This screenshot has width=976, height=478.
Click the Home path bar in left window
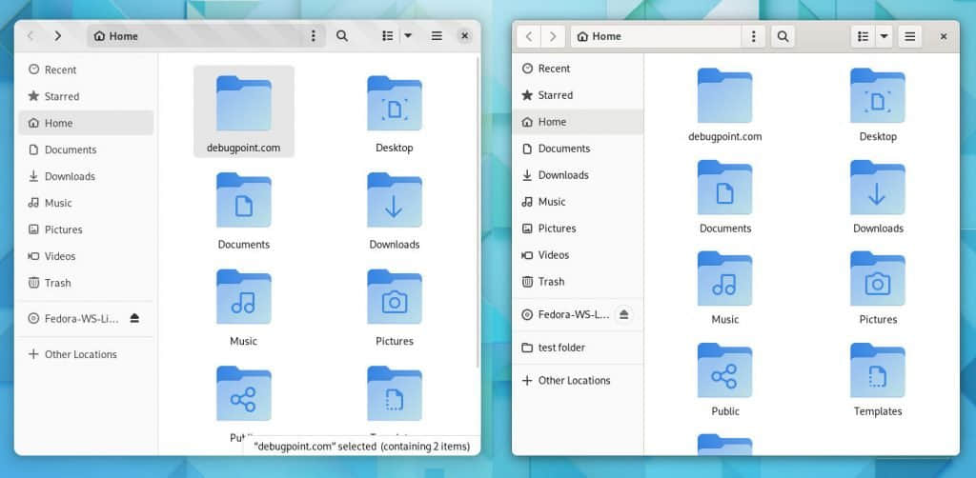click(206, 36)
